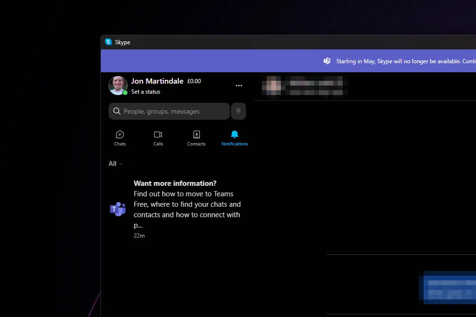Open the Set a status option
Screen dimensions: 476x317
pos(146,91)
